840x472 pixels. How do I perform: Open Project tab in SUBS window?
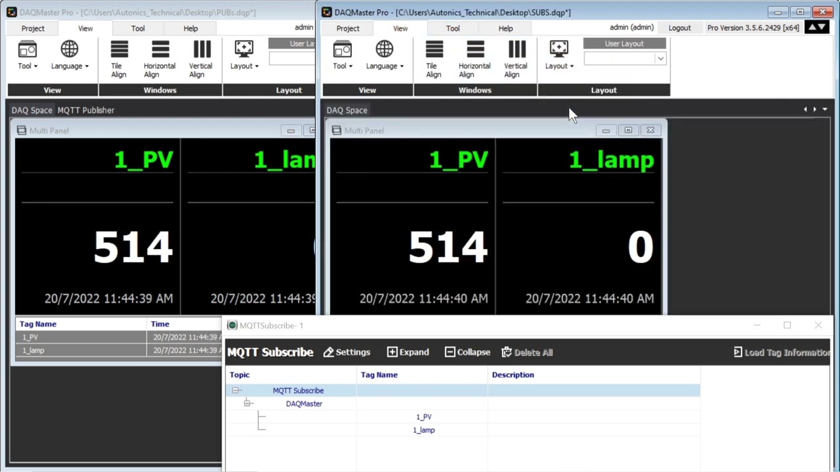point(348,28)
